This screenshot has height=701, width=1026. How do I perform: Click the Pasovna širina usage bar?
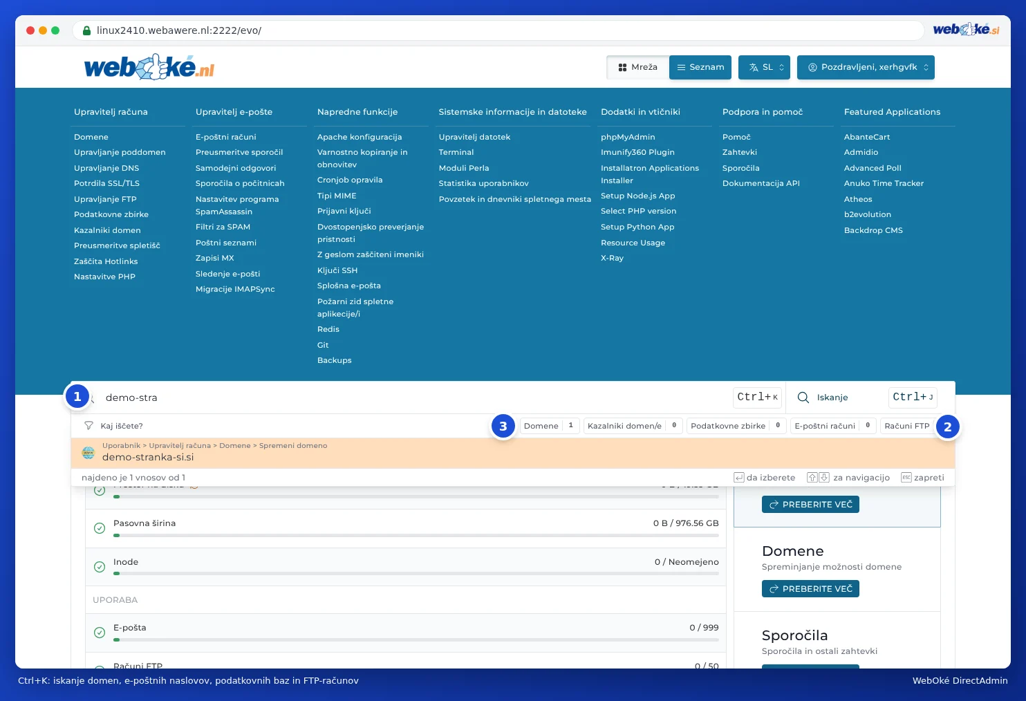416,535
